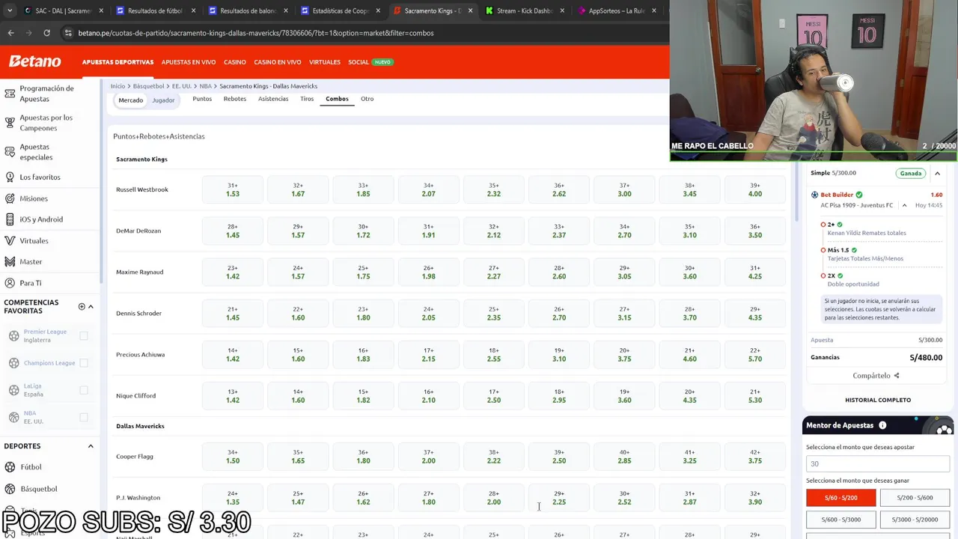This screenshot has height=539, width=958.
Task: Tick the LaLiga España checkbox
Action: [x=84, y=390]
